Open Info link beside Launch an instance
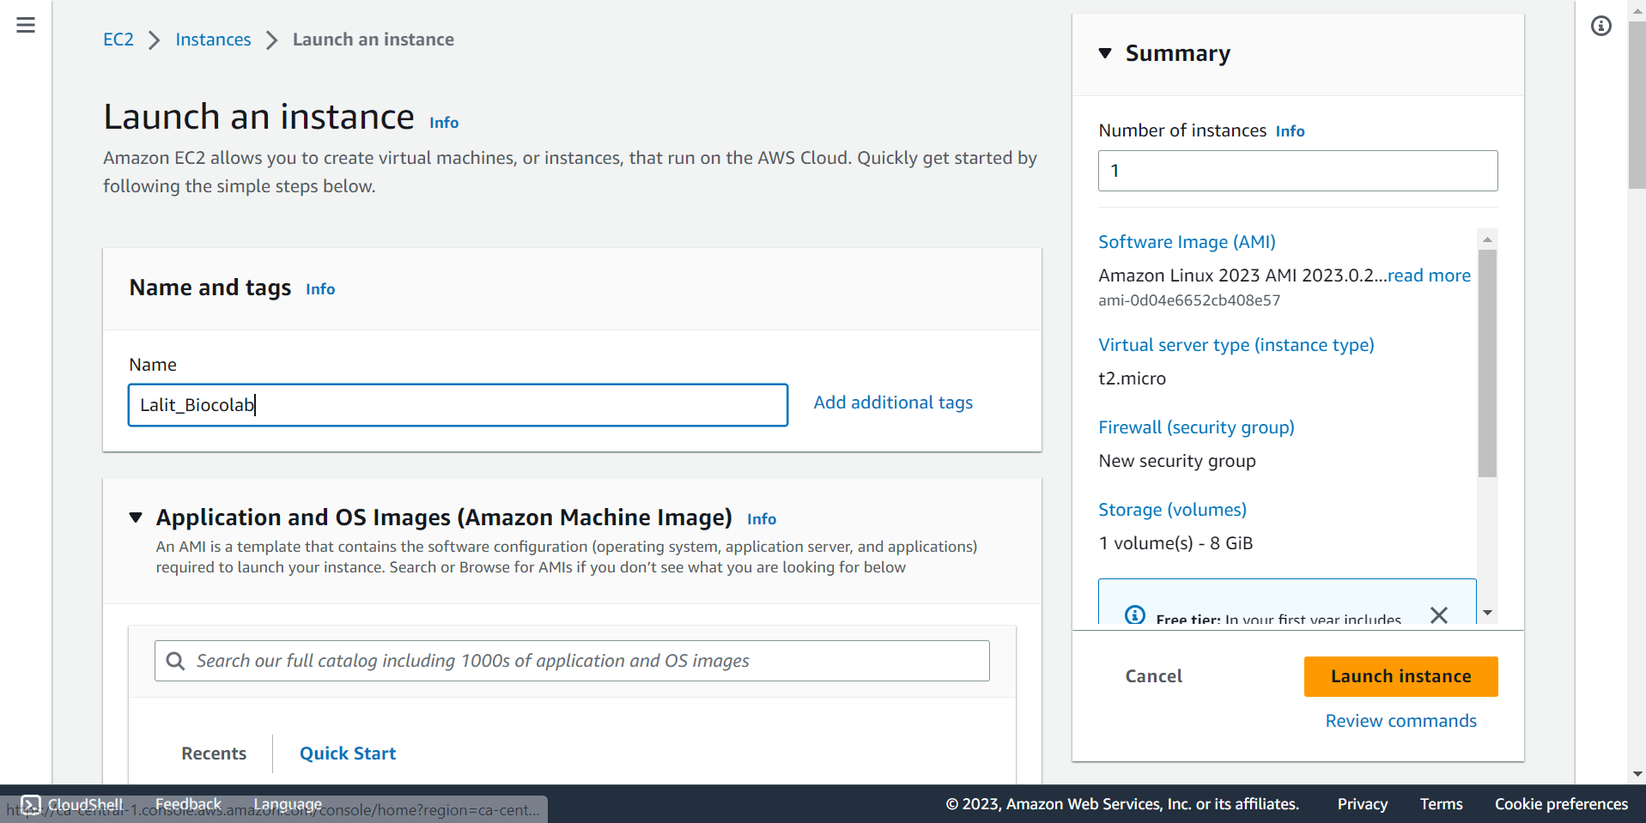Viewport: 1646px width, 823px height. tap(444, 123)
